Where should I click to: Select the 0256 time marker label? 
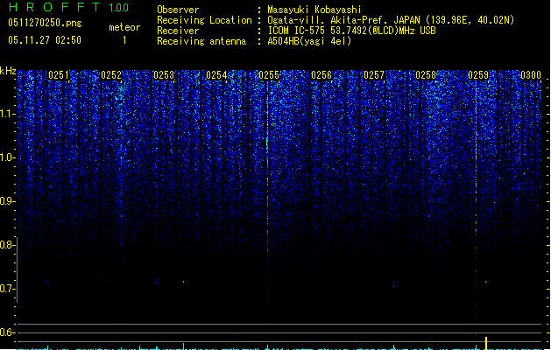[321, 75]
